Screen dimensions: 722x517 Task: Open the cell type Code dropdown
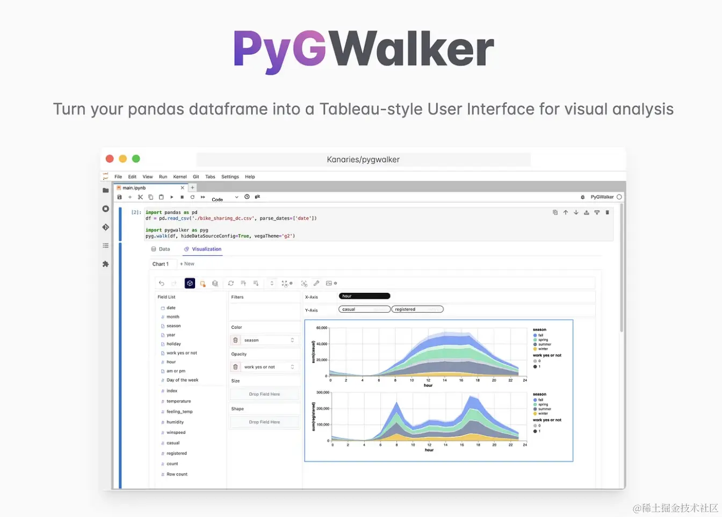(225, 198)
